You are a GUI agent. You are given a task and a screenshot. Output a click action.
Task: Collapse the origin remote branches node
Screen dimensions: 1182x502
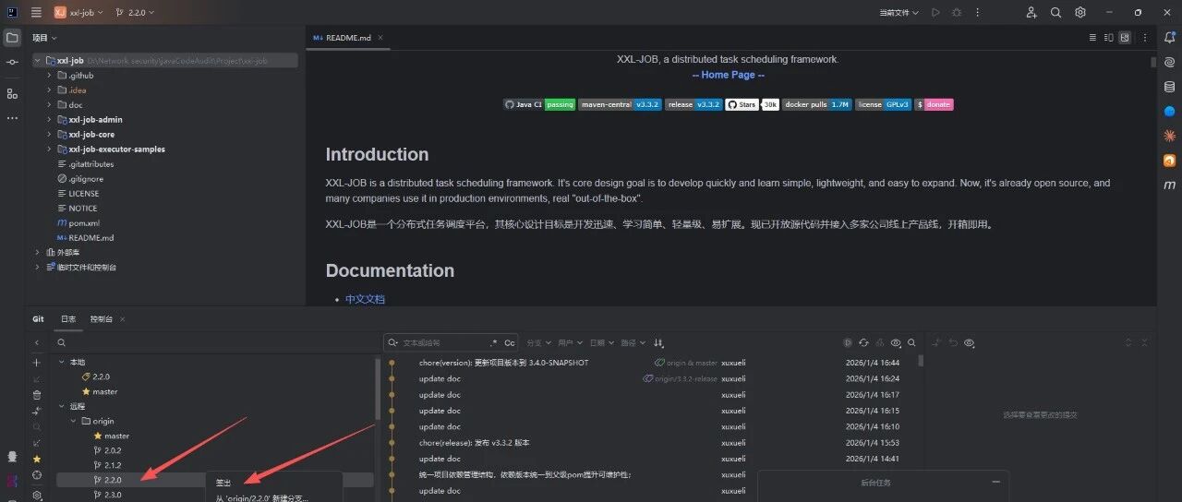74,421
